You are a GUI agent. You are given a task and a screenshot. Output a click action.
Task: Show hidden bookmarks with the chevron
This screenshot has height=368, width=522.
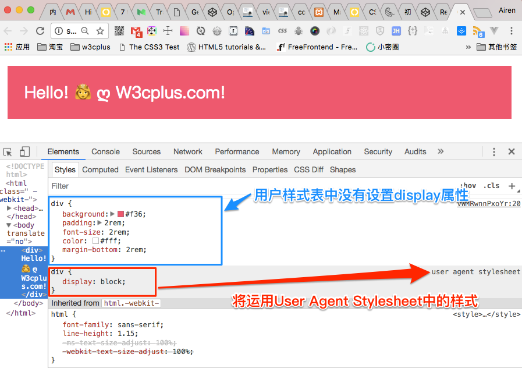pyautogui.click(x=468, y=47)
